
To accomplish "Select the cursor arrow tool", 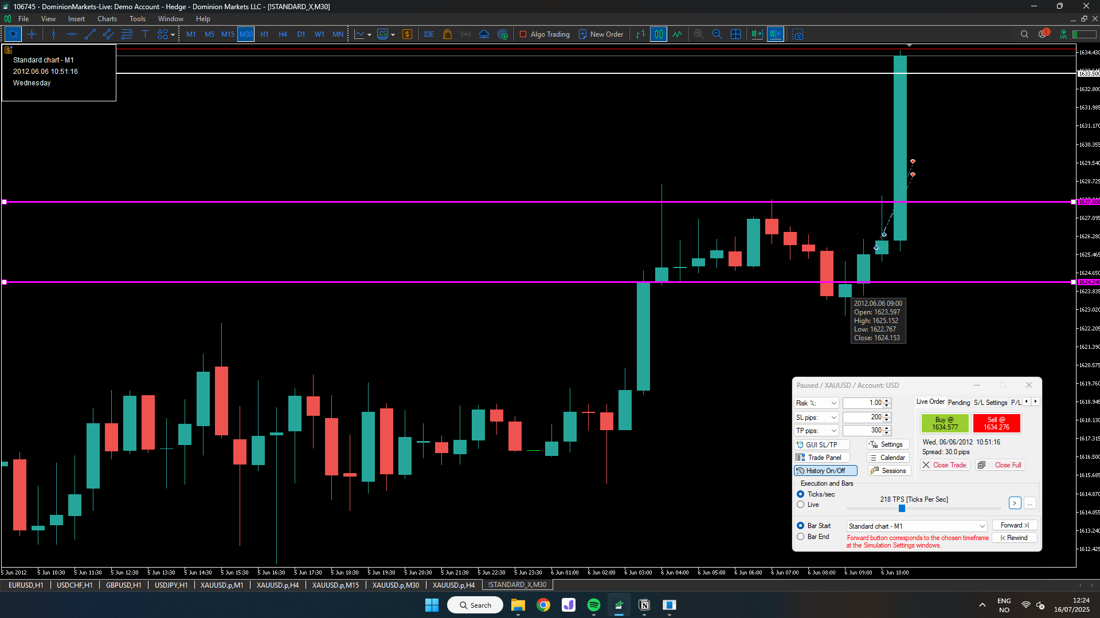I will [13, 34].
